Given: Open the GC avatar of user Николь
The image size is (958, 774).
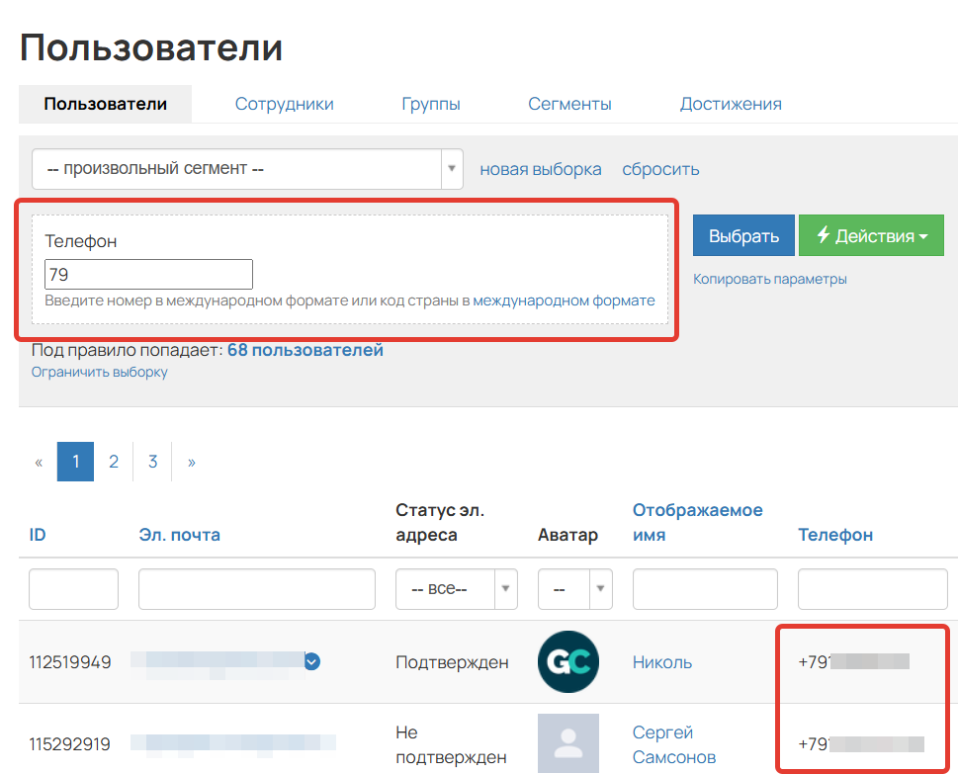Looking at the screenshot, I should [567, 661].
